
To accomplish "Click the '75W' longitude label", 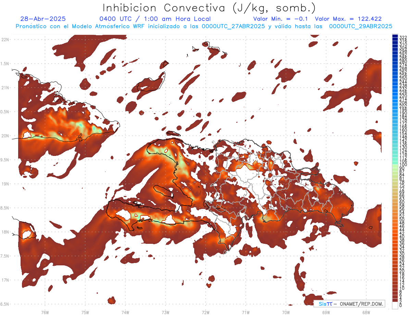I will pos(85,313).
